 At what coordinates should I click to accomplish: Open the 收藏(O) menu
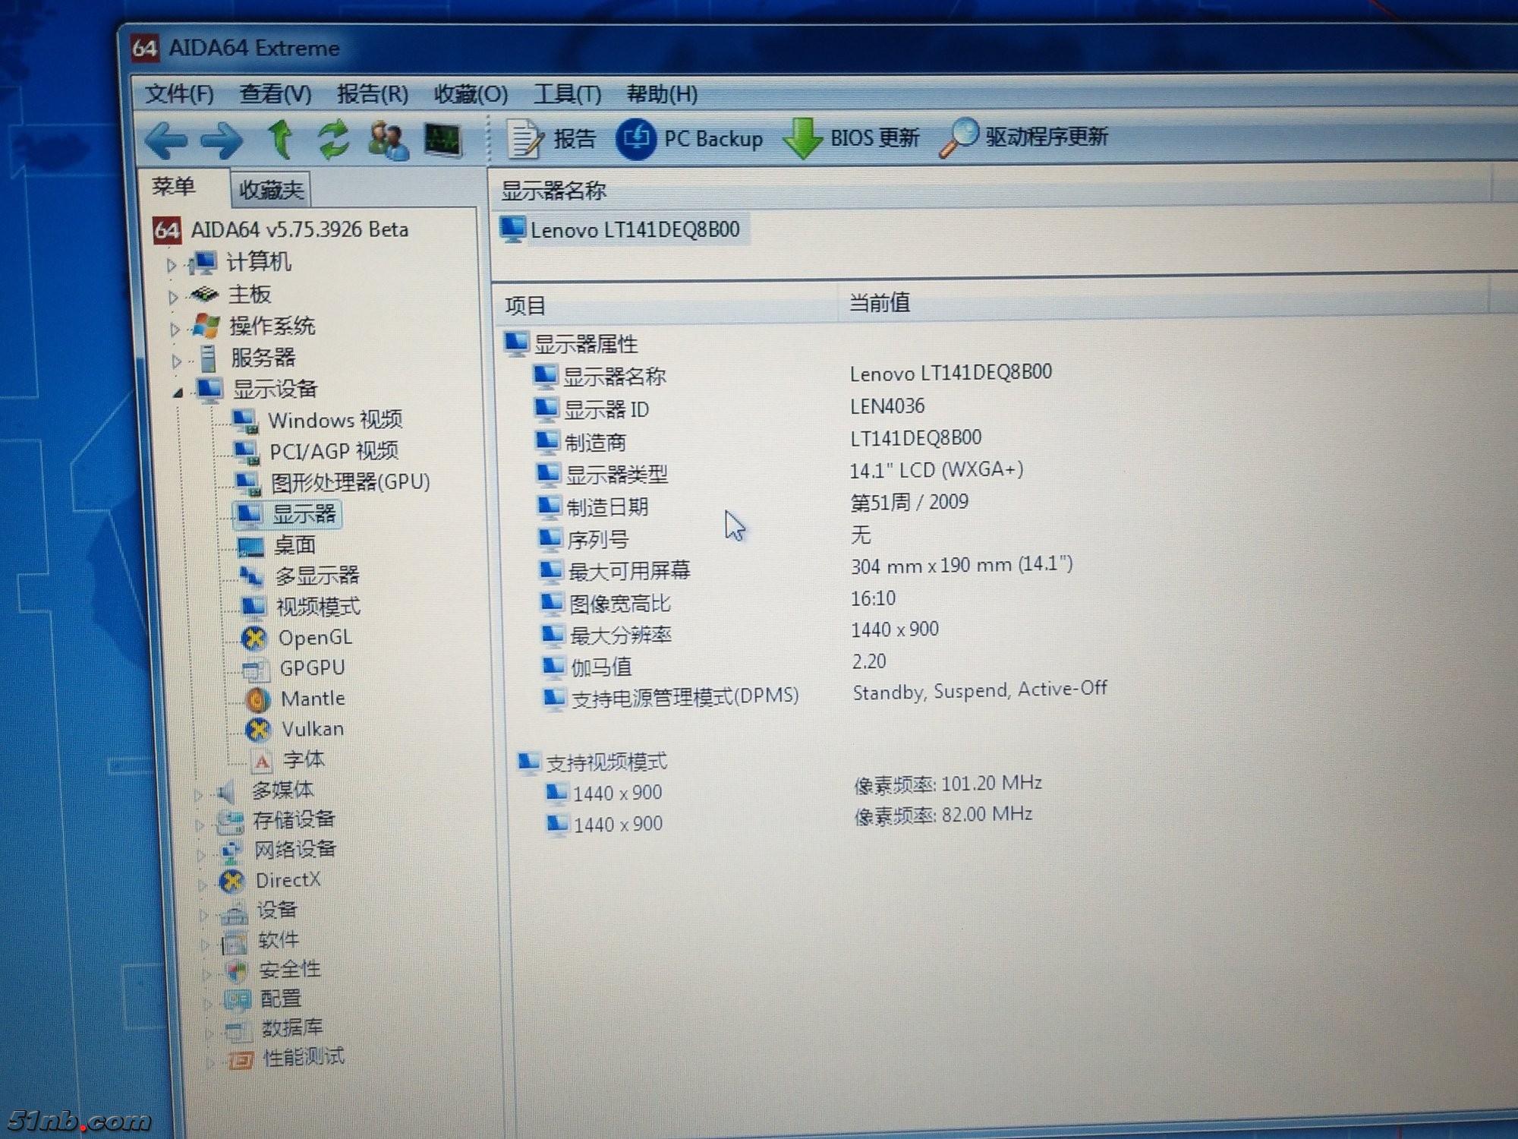tap(471, 94)
